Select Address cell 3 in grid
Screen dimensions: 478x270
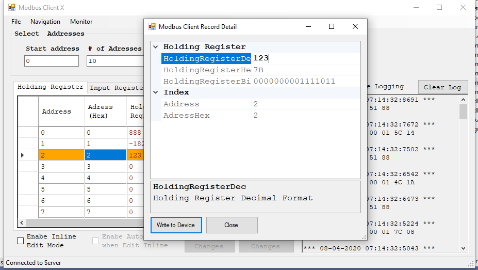(x=61, y=167)
